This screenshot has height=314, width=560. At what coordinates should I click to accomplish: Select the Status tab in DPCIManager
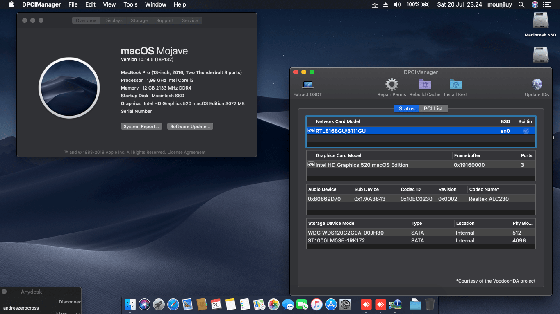click(x=407, y=108)
